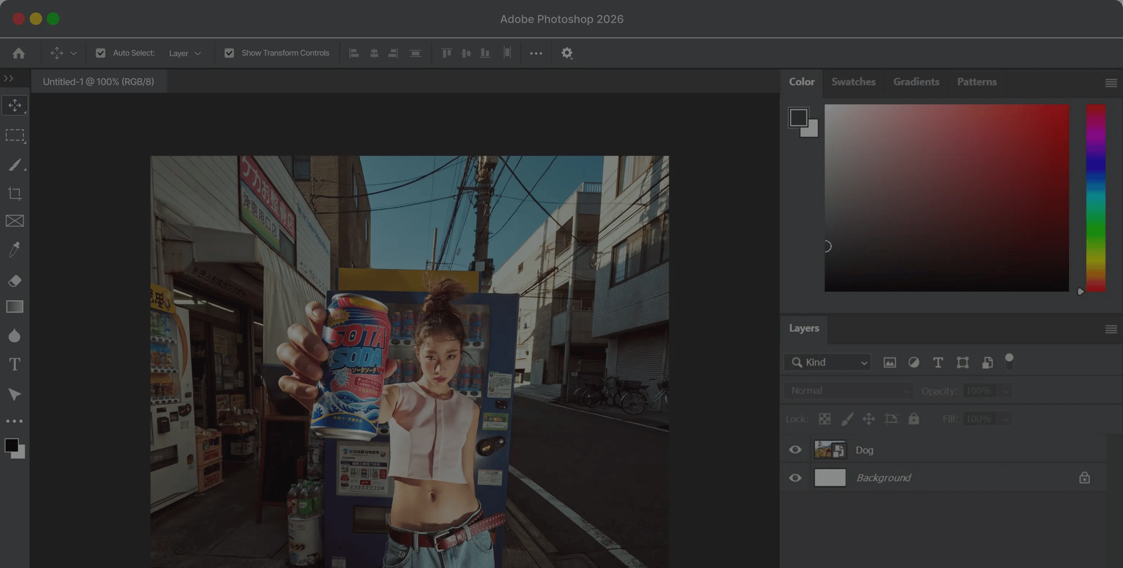Image resolution: width=1123 pixels, height=568 pixels.
Task: Open the Normal blend mode dropdown
Action: click(849, 391)
